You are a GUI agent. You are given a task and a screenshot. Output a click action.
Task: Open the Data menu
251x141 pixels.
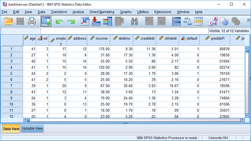click(41, 12)
